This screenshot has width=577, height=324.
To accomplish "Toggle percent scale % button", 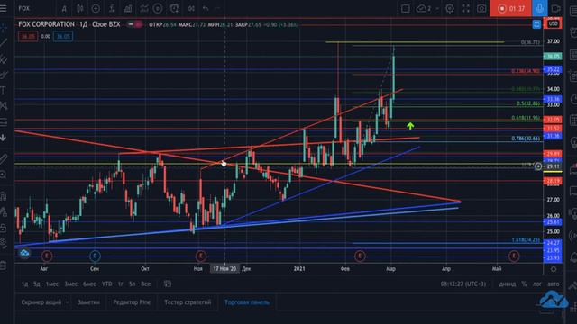I will [x=524, y=284].
